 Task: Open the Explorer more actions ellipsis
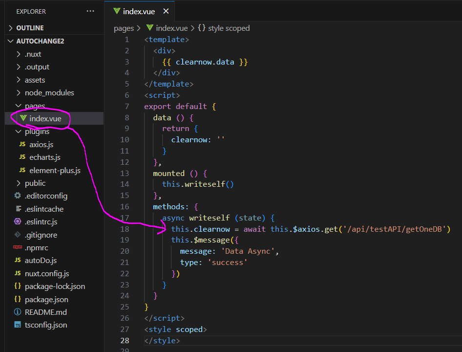point(91,11)
